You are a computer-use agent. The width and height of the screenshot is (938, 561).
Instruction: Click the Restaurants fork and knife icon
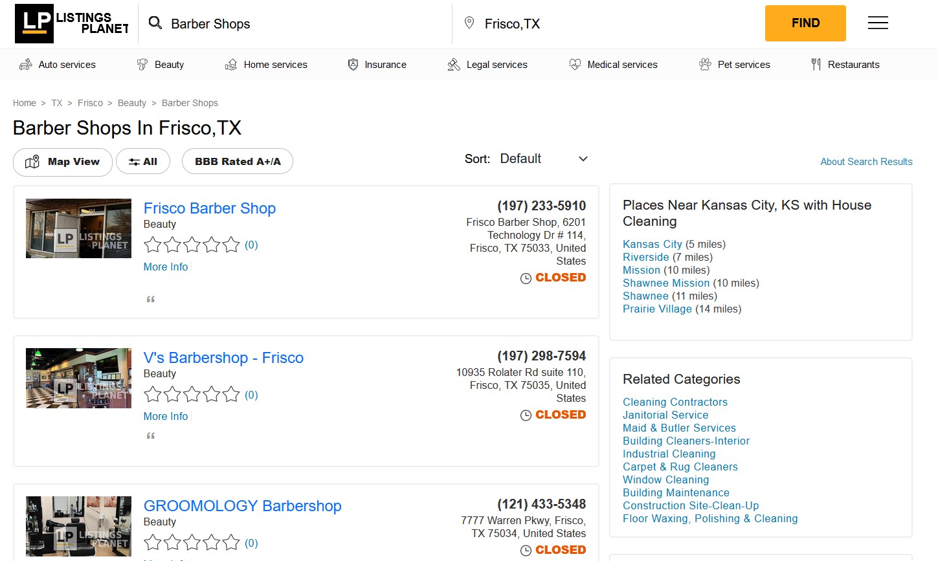(x=816, y=65)
